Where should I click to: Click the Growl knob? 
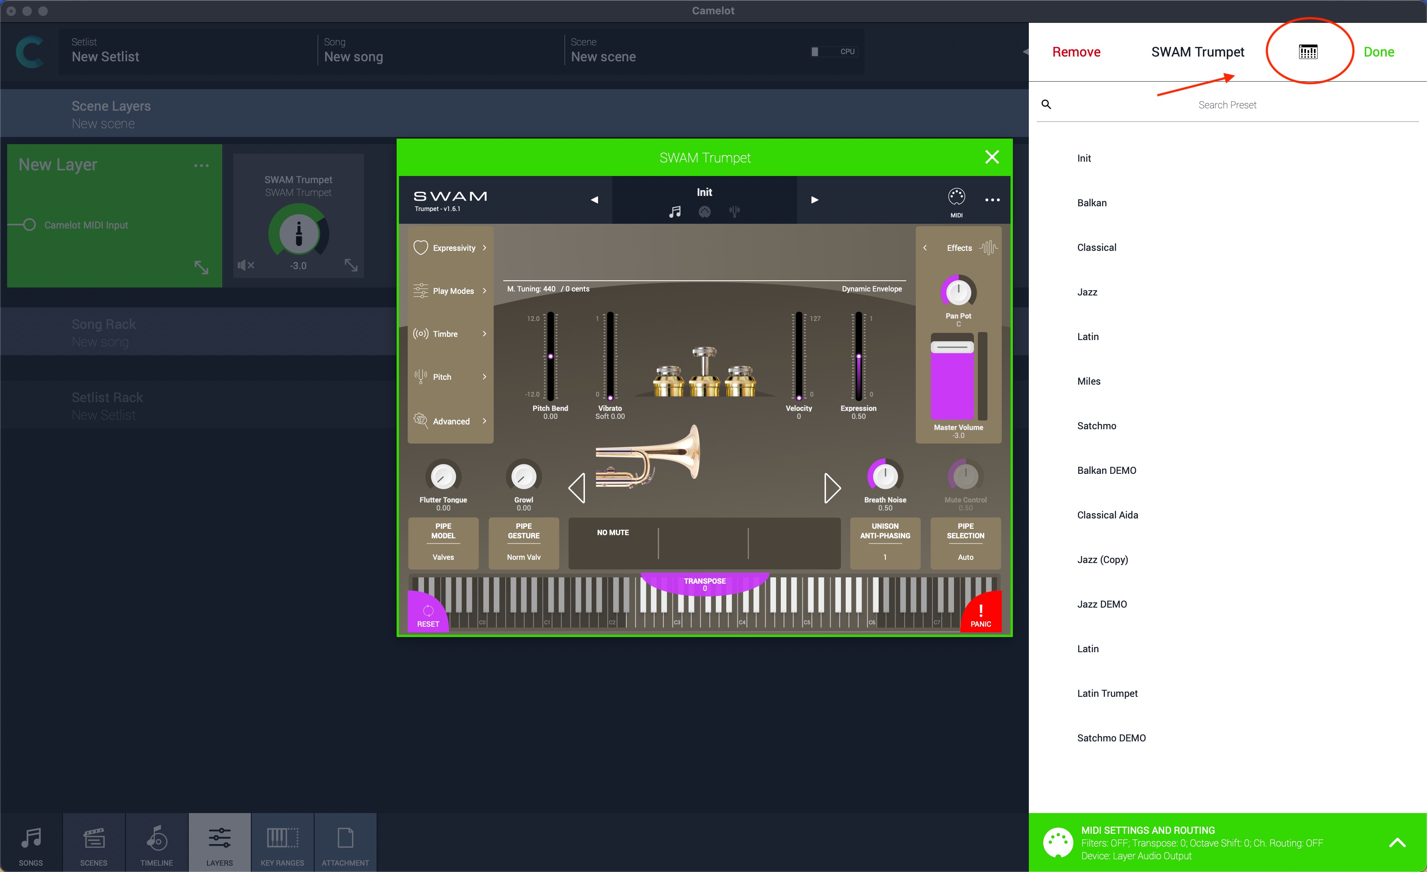pos(524,476)
